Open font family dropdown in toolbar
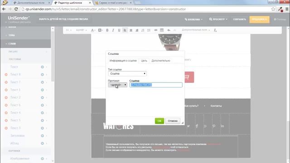 [81, 30]
